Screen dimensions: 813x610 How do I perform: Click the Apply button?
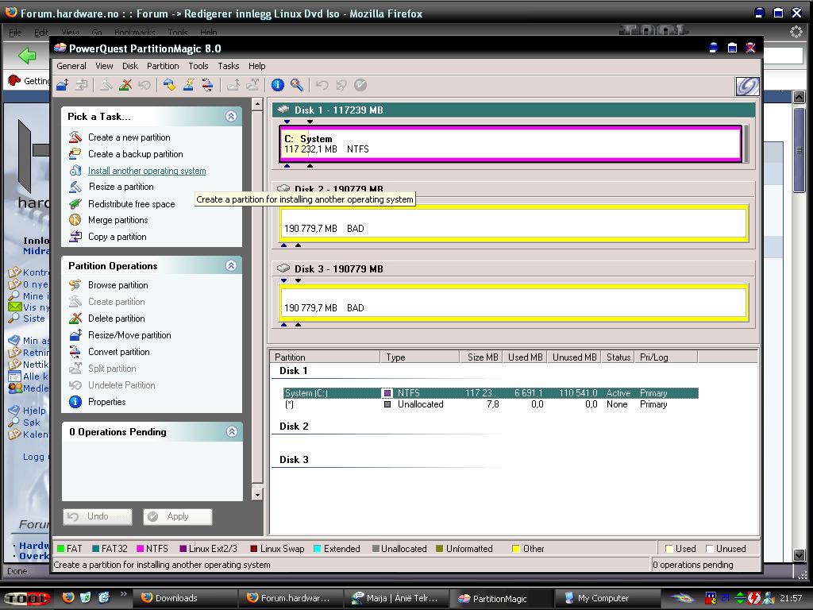[x=178, y=516]
